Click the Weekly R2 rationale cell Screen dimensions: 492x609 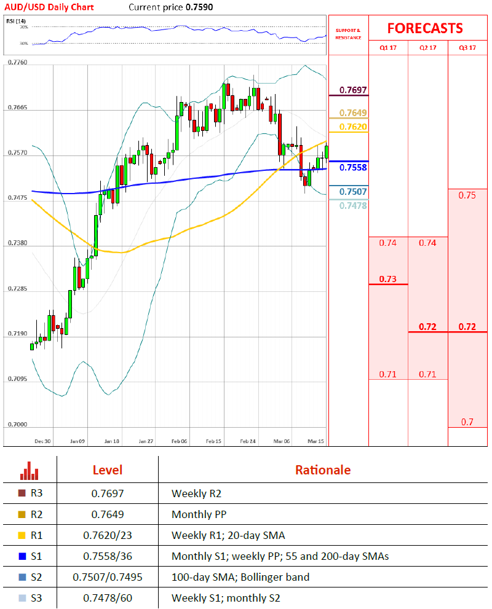point(196,493)
